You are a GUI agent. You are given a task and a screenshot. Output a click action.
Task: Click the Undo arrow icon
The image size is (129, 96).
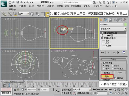[x=22, y=2]
